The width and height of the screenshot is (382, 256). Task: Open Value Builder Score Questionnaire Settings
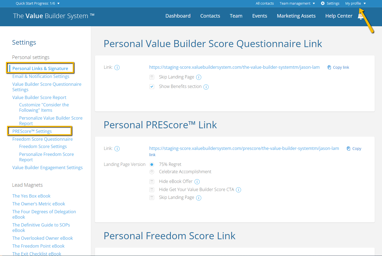coord(47,87)
